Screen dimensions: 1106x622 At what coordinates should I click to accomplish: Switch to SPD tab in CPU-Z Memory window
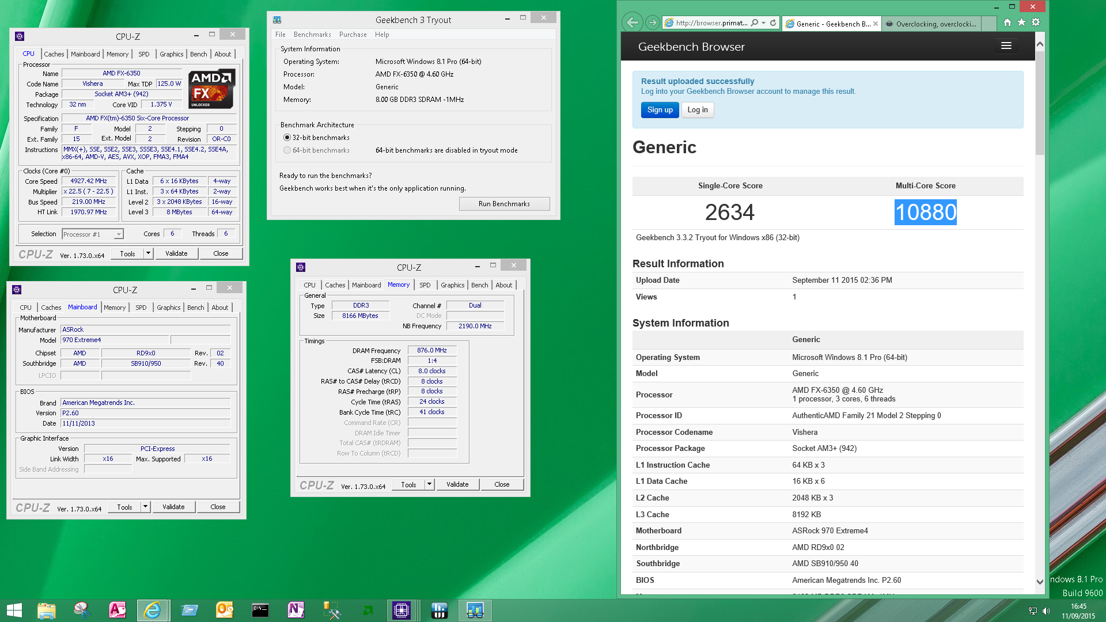coord(425,285)
